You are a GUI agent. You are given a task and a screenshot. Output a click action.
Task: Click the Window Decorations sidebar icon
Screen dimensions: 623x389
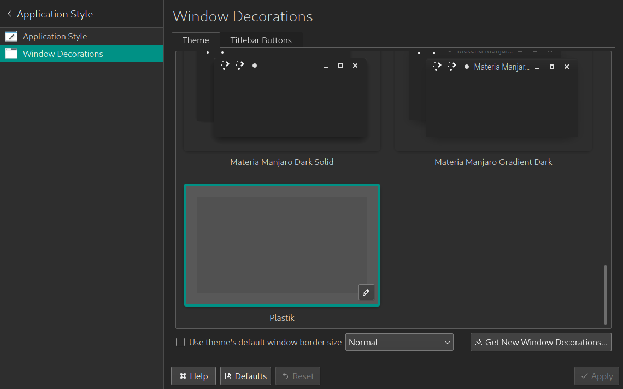point(11,54)
